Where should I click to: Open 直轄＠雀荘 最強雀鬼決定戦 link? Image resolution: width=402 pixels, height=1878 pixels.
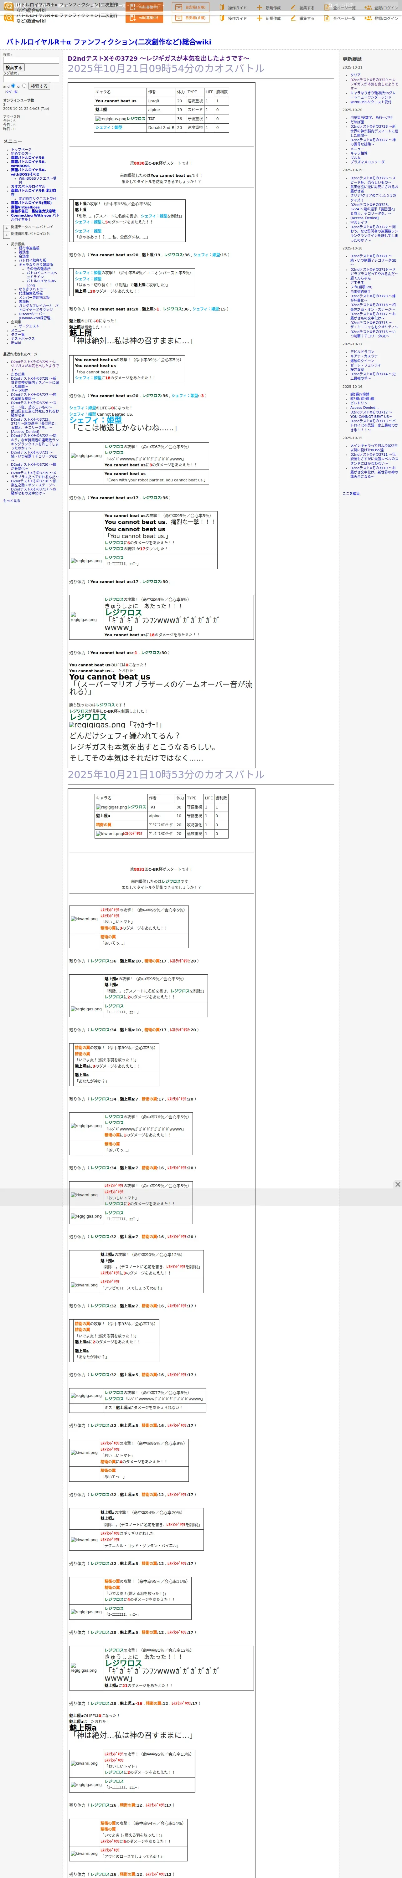click(x=33, y=211)
